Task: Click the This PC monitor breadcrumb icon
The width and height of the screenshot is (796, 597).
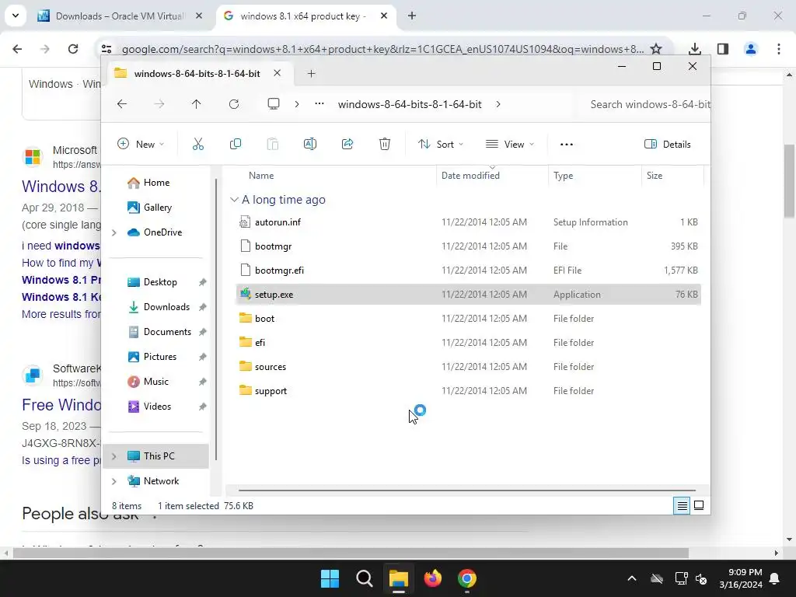Action: pyautogui.click(x=274, y=104)
